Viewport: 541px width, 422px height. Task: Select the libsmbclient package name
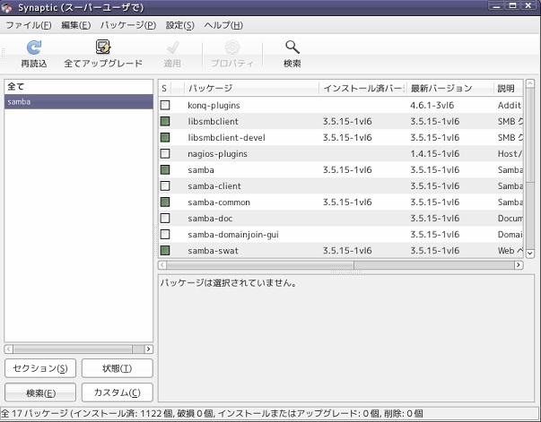click(x=213, y=121)
